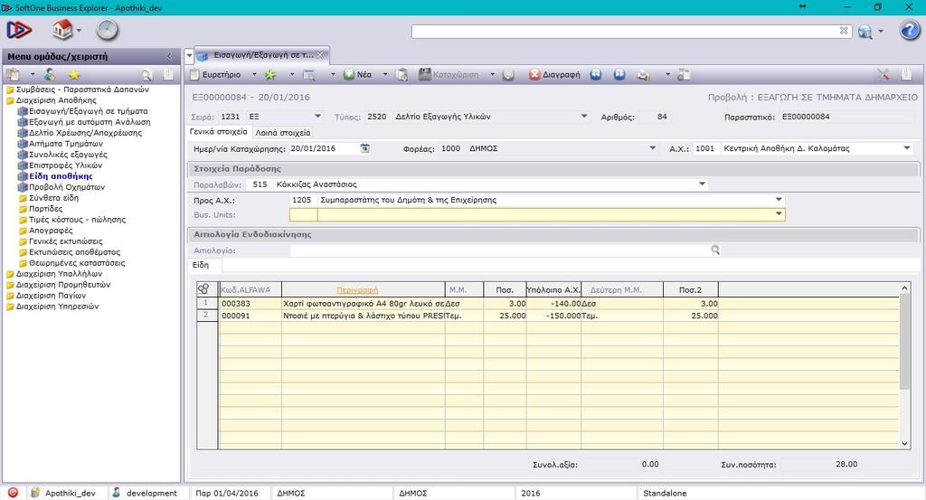Sort by Περιγραφή column header
The height and width of the screenshot is (500, 926).
[x=357, y=290]
